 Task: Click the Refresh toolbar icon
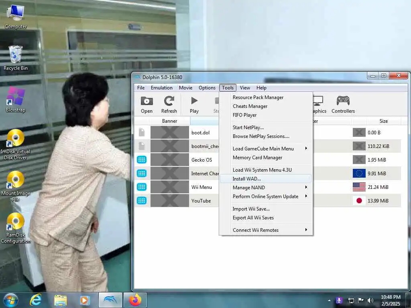pos(169,105)
